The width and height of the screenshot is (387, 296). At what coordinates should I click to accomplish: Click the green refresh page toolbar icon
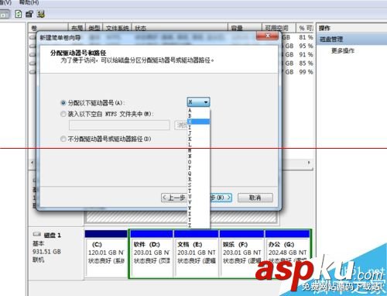coord(19,14)
